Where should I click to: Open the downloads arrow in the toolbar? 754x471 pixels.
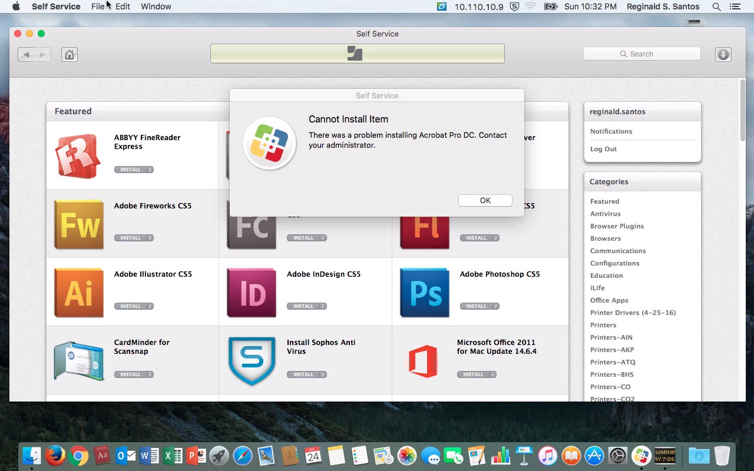(723, 54)
